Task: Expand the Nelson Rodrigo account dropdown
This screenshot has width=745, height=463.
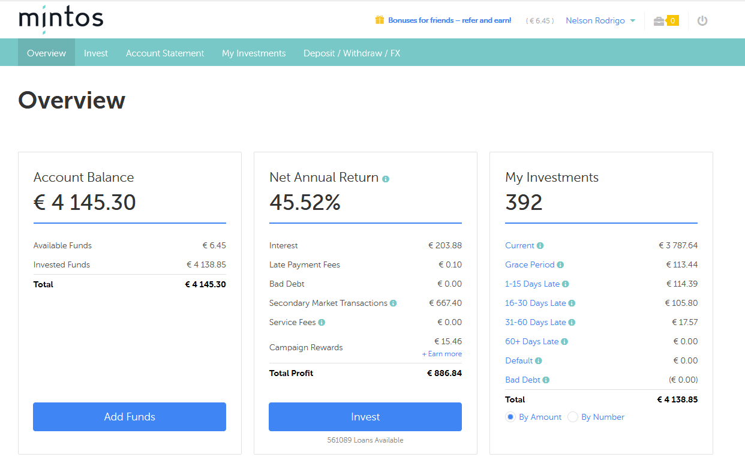Action: click(x=600, y=21)
